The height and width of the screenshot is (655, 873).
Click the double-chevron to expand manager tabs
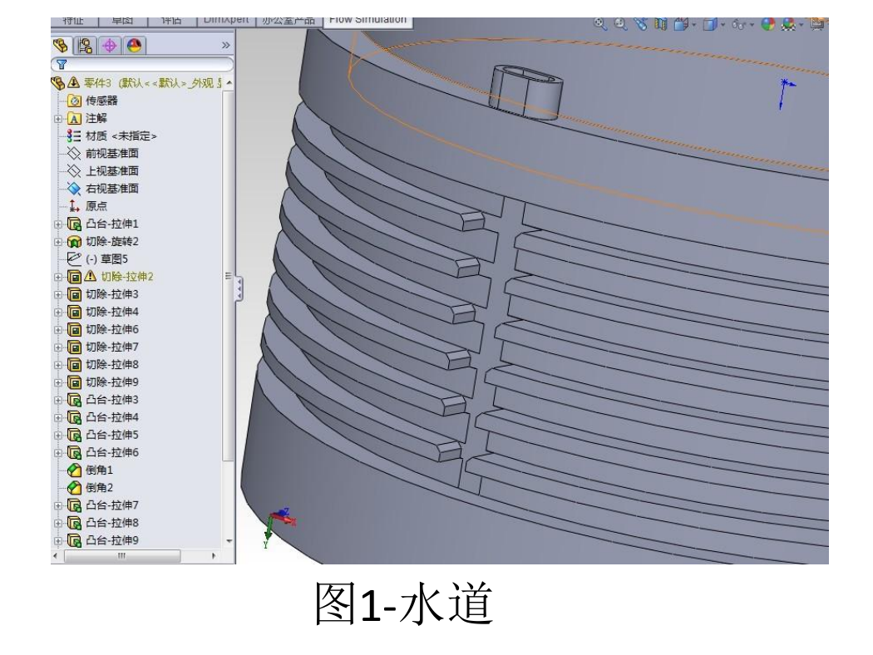(225, 45)
